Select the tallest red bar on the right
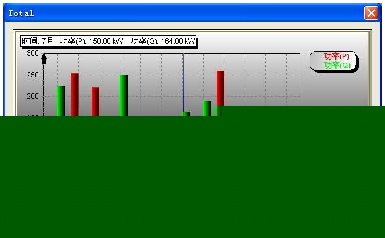 (x=220, y=88)
